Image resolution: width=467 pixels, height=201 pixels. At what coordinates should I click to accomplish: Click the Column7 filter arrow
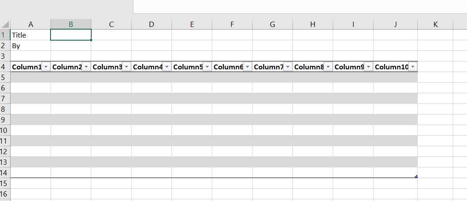pos(288,67)
